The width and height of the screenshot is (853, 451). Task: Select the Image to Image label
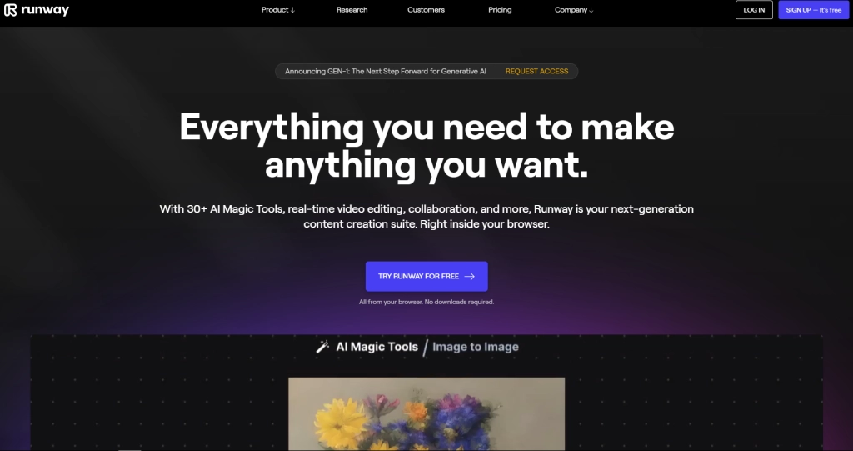476,347
